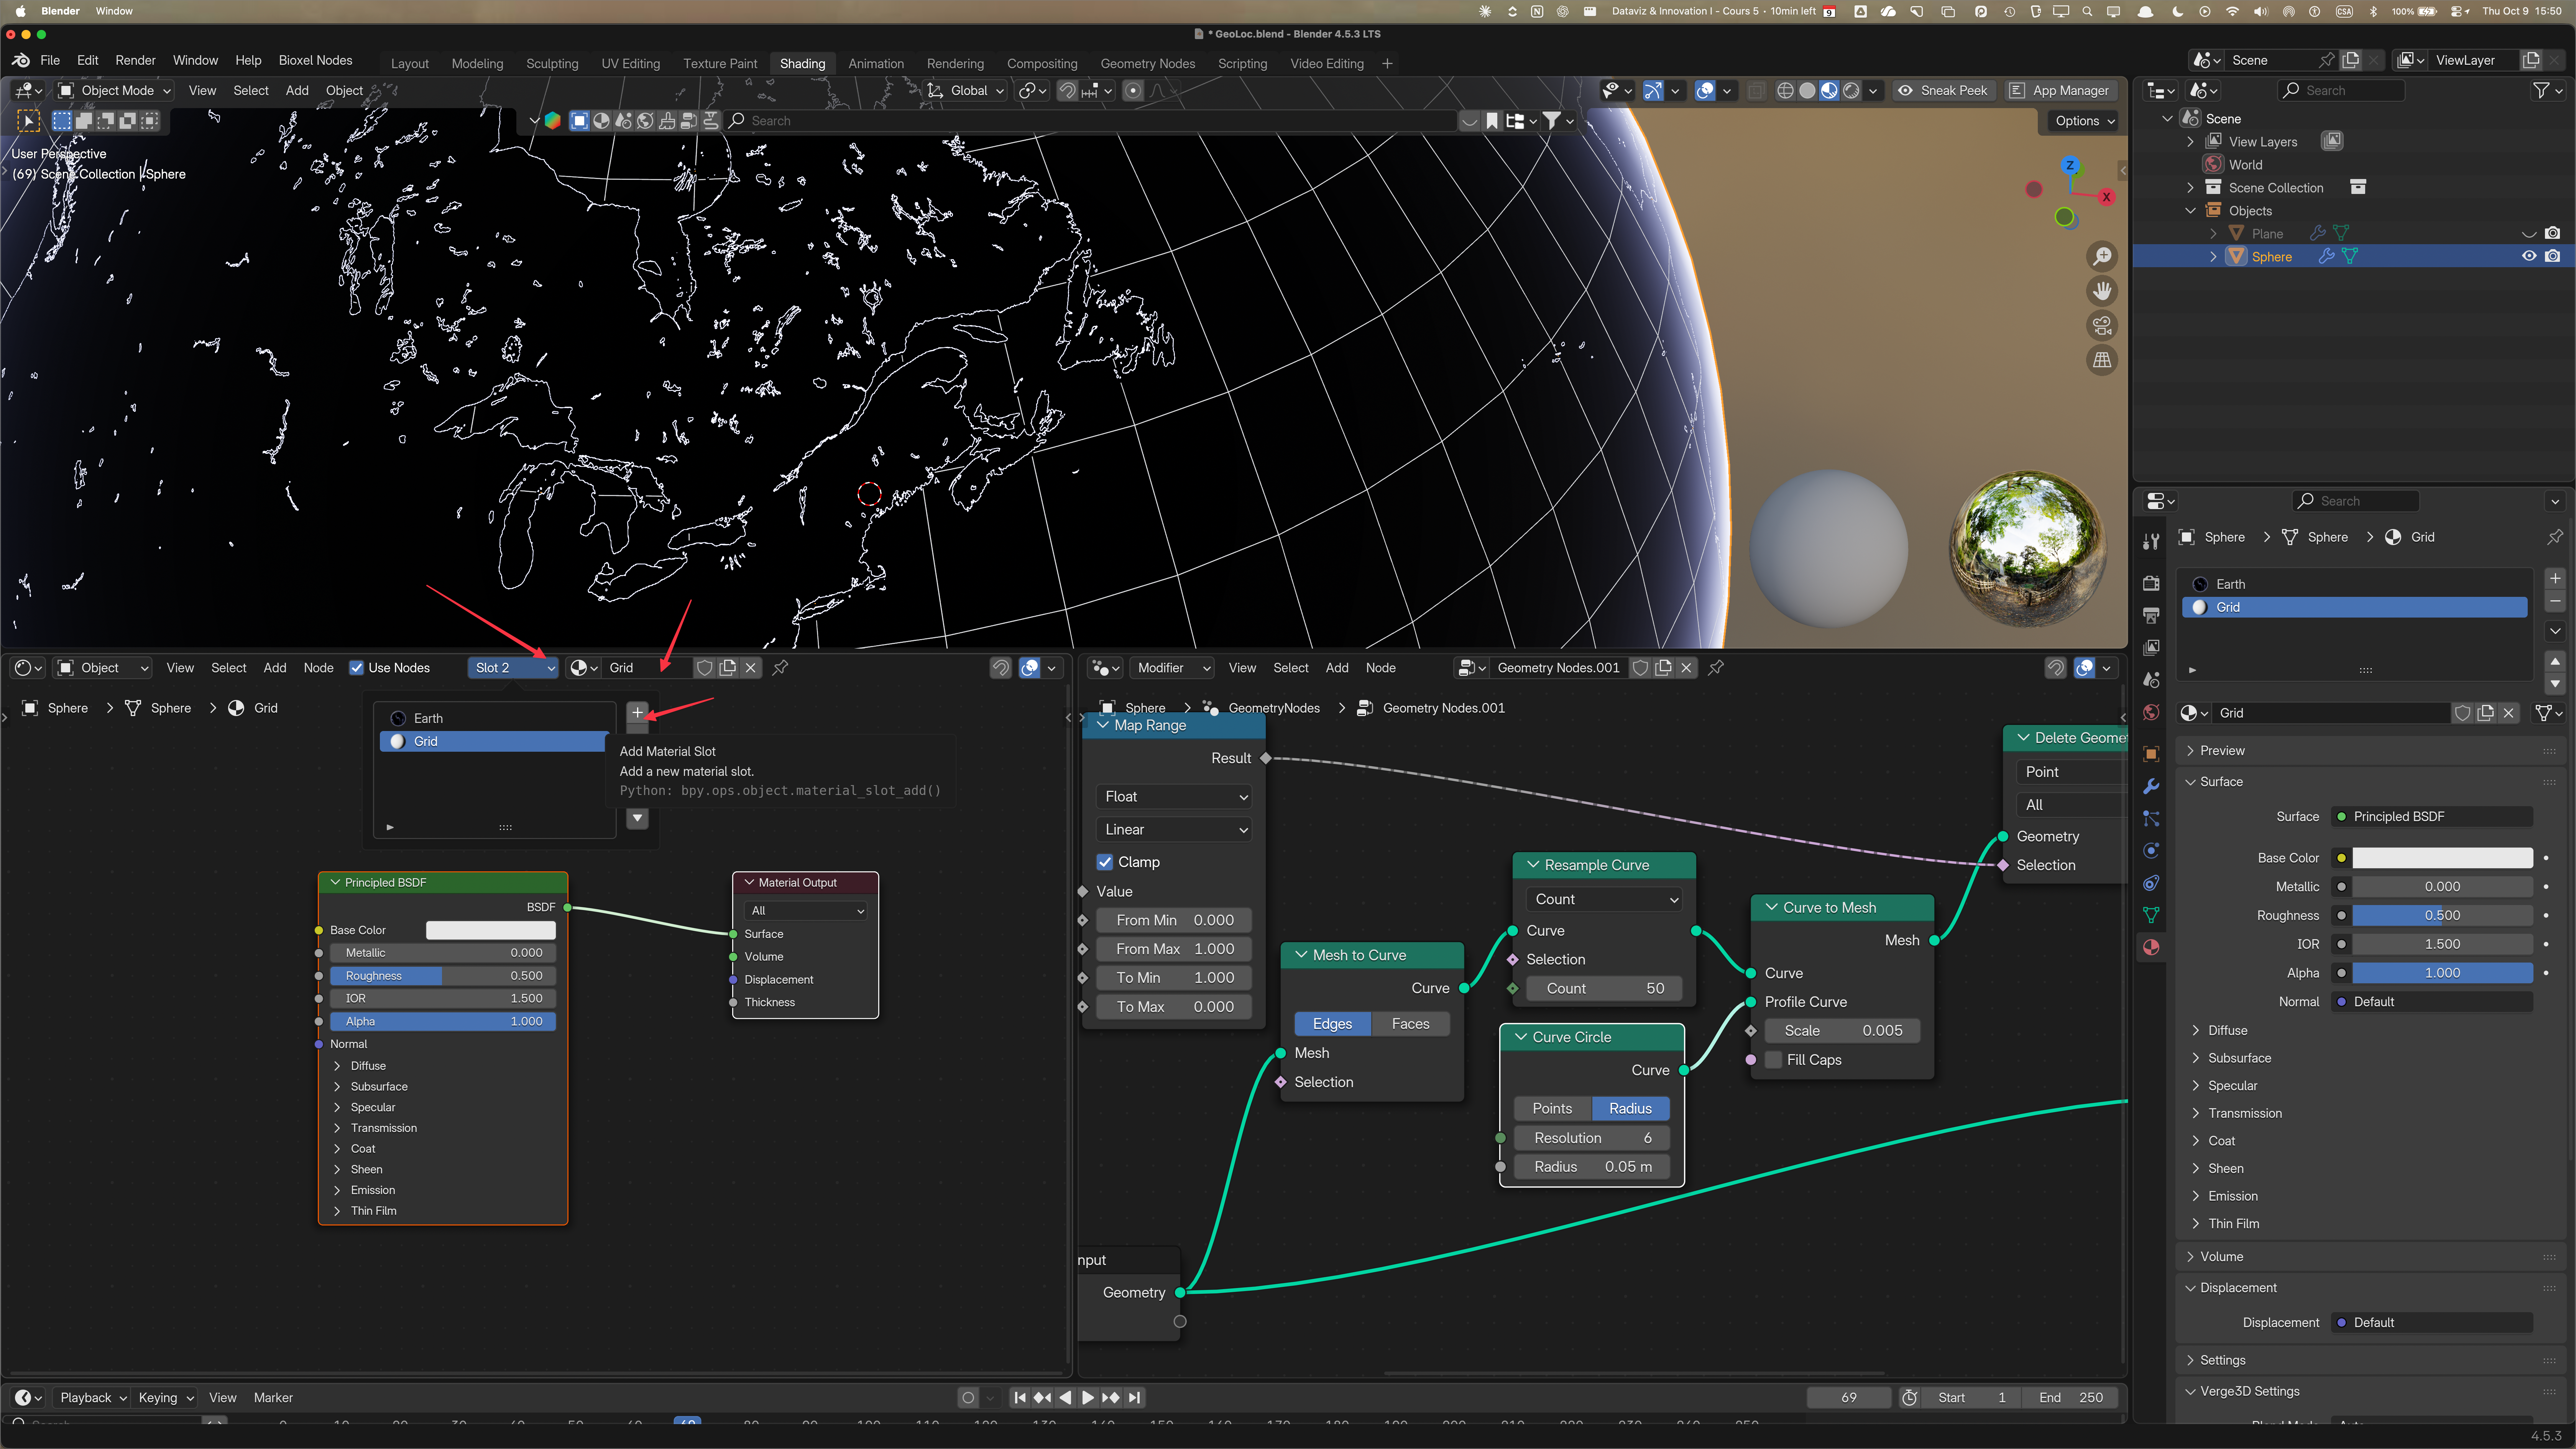
Task: Play the animation forward
Action: click(x=1088, y=1398)
